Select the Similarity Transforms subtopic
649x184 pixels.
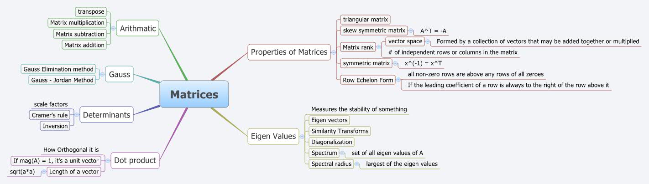click(339, 131)
